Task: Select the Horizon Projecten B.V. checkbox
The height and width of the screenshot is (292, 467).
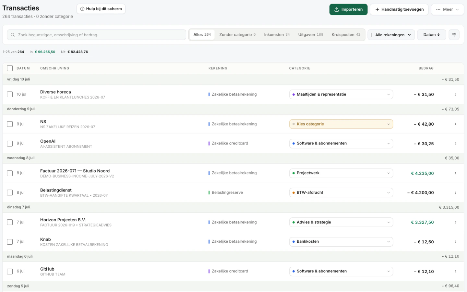Action: coord(10,222)
